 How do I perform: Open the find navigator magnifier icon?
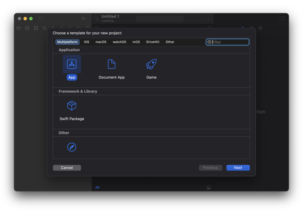click(x=44, y=28)
